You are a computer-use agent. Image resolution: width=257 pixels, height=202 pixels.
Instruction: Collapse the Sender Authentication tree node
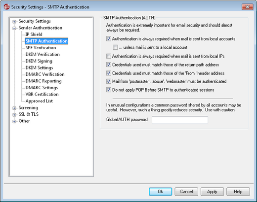14,28
